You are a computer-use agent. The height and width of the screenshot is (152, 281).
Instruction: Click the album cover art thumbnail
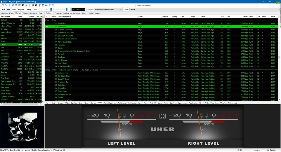22,127
